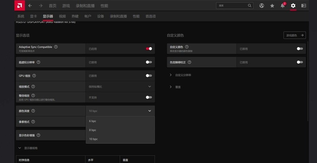Show help for 缩放模式
The height and width of the screenshot is (163, 317).
(x=33, y=86)
